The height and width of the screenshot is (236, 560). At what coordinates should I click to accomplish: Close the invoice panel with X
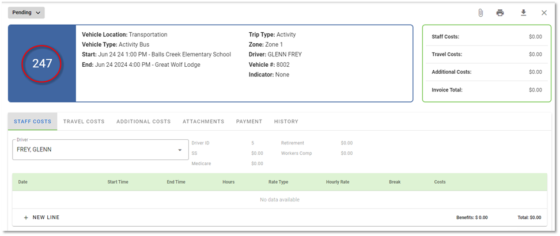[544, 13]
